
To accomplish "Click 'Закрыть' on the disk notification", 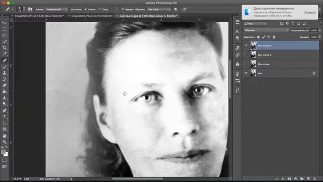I will [310, 12].
